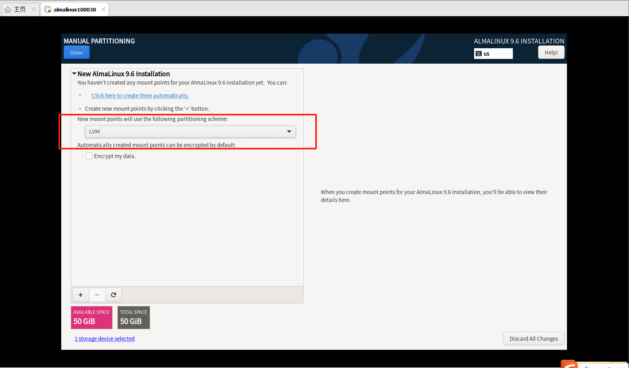The height and width of the screenshot is (368, 629).
Task: Click the keyboard layout icon next to us
Action: pyautogui.click(x=478, y=54)
